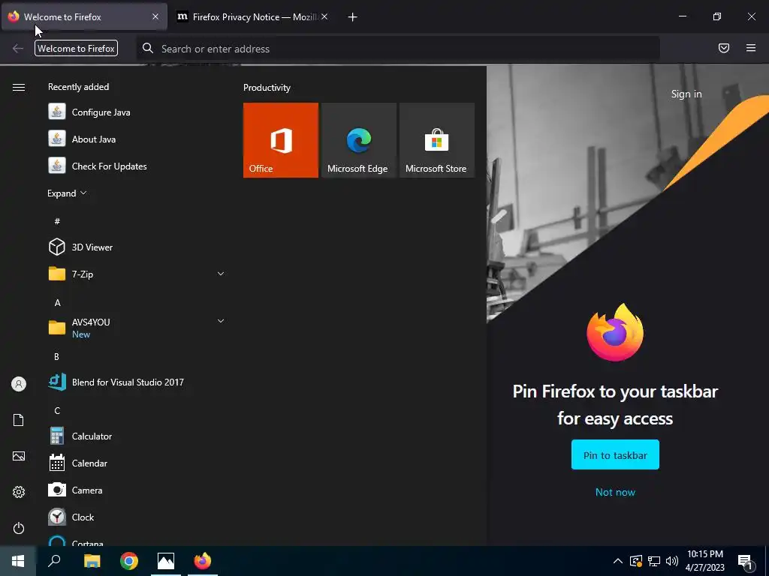Expand the Recently added list
The width and height of the screenshot is (769, 576).
(67, 193)
